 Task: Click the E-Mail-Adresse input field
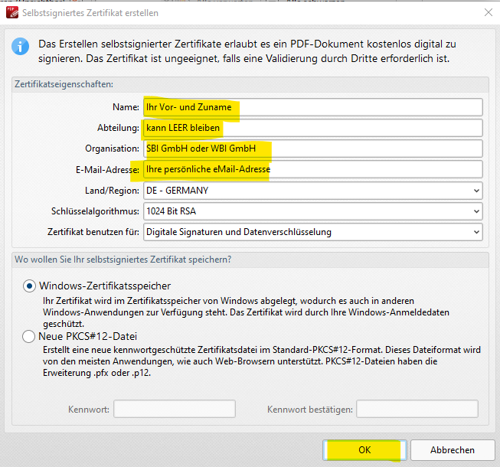312,169
